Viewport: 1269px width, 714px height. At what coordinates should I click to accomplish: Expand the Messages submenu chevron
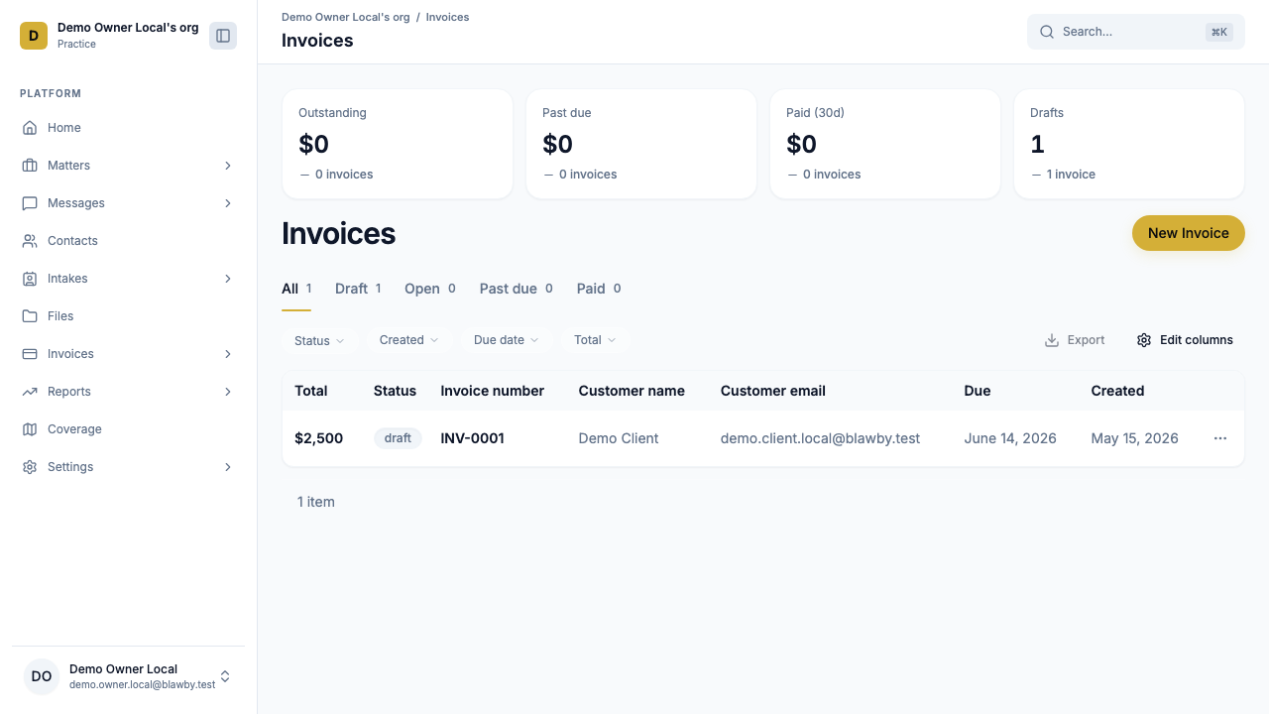(x=228, y=203)
